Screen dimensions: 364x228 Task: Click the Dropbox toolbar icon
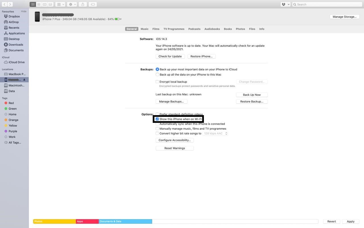coord(284,4)
